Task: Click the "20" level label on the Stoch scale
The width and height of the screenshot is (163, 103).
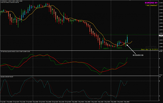Action: point(160,96)
